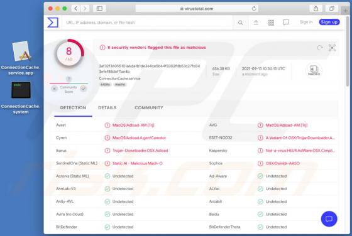Open ConnectionCache.service.app desktop icon
Screen dimensions: 352x236
click(x=21, y=58)
